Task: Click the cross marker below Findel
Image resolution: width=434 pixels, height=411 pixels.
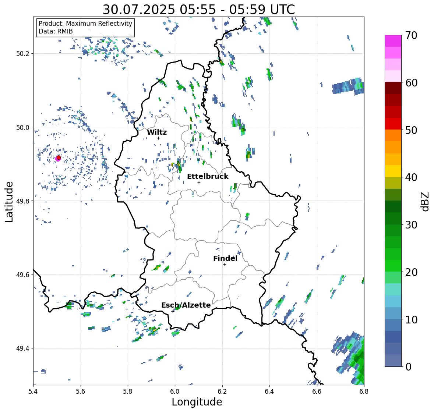Action: point(225,265)
